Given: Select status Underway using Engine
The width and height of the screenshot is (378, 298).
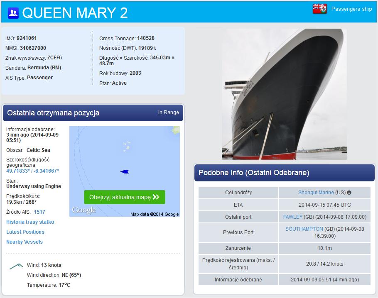Looking at the screenshot, I should 34,186.
